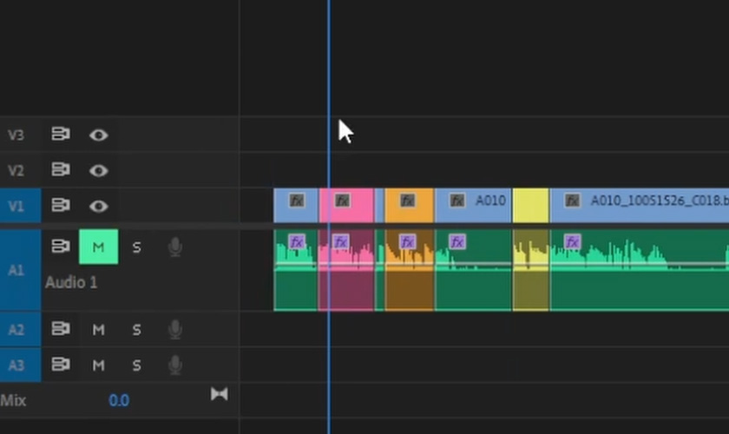Click purple fx badge on audio clip under A010_10051526_C018

[x=572, y=242]
